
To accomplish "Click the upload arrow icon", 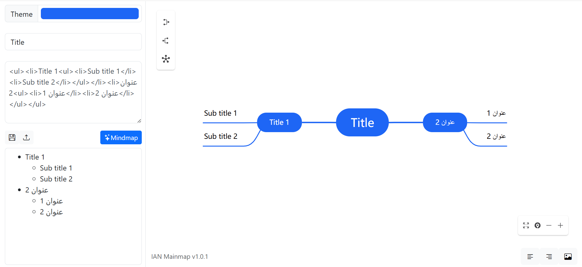I will tap(27, 138).
